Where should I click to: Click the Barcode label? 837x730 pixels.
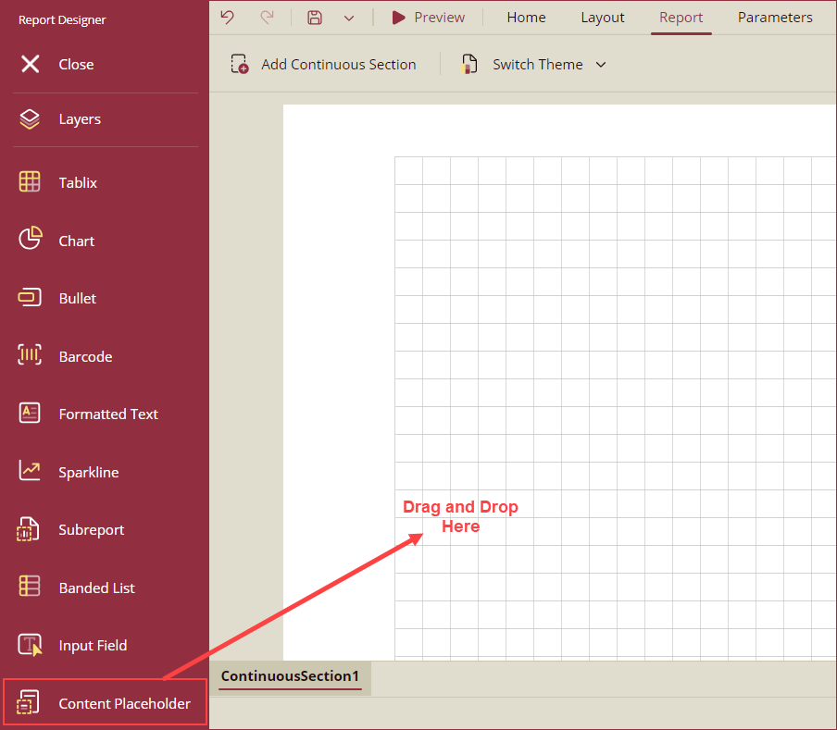[85, 357]
